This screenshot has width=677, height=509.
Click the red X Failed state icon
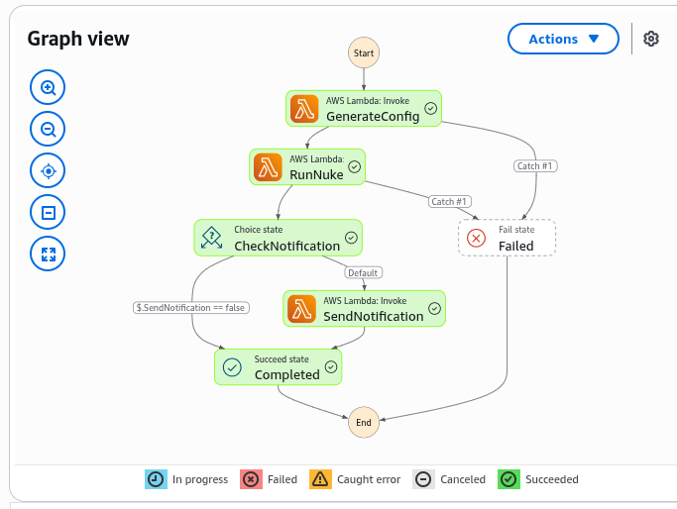[x=476, y=238]
